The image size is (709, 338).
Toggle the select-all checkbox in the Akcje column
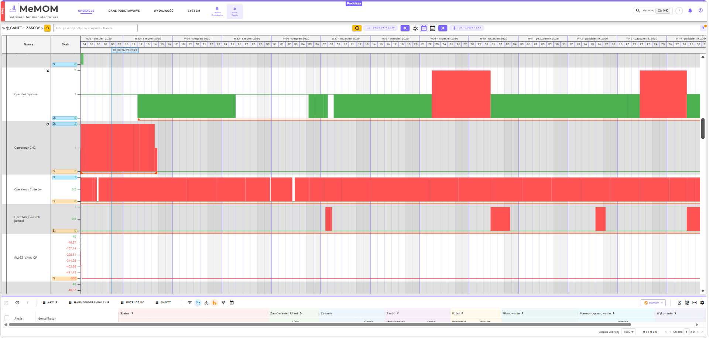(x=7, y=318)
